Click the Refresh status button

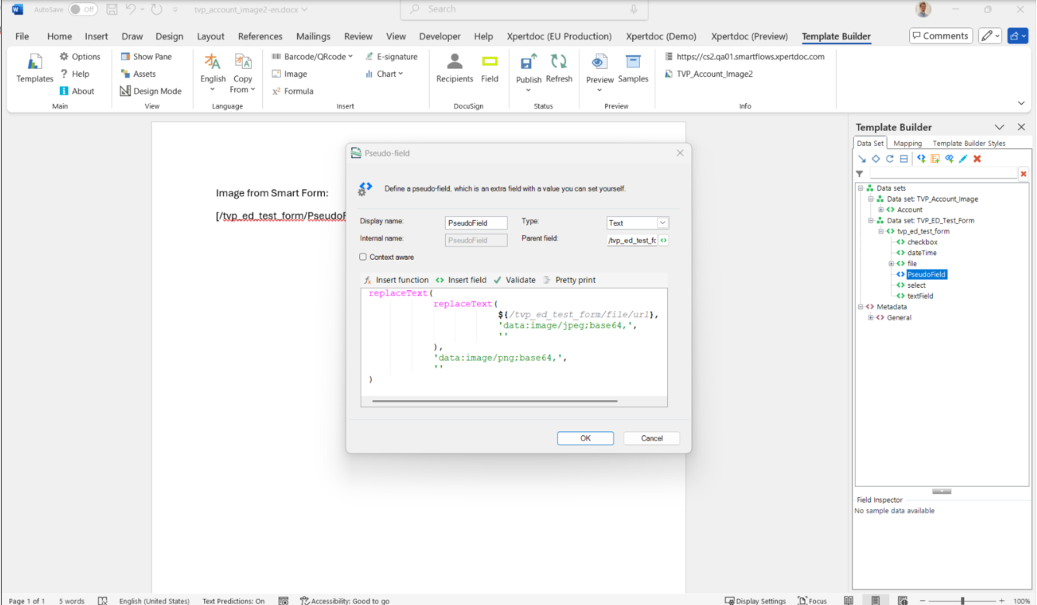click(x=558, y=69)
